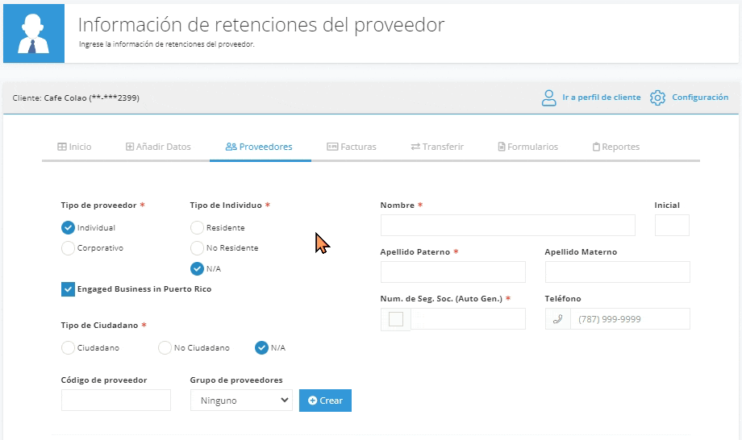This screenshot has width=742, height=440.
Task: Click the user profile icon beside Ir a perfil
Action: pos(548,98)
